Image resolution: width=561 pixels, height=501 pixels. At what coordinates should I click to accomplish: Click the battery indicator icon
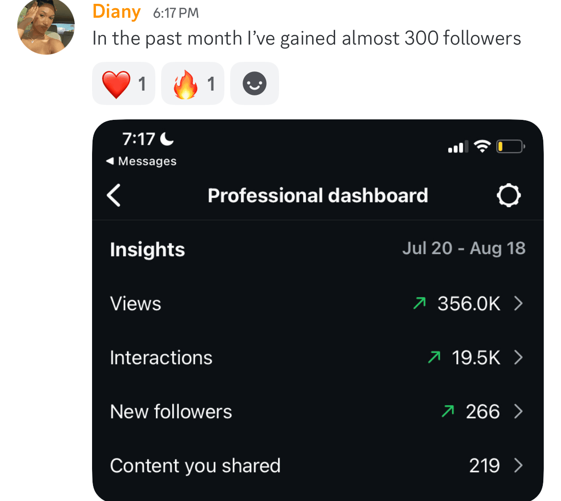(511, 146)
